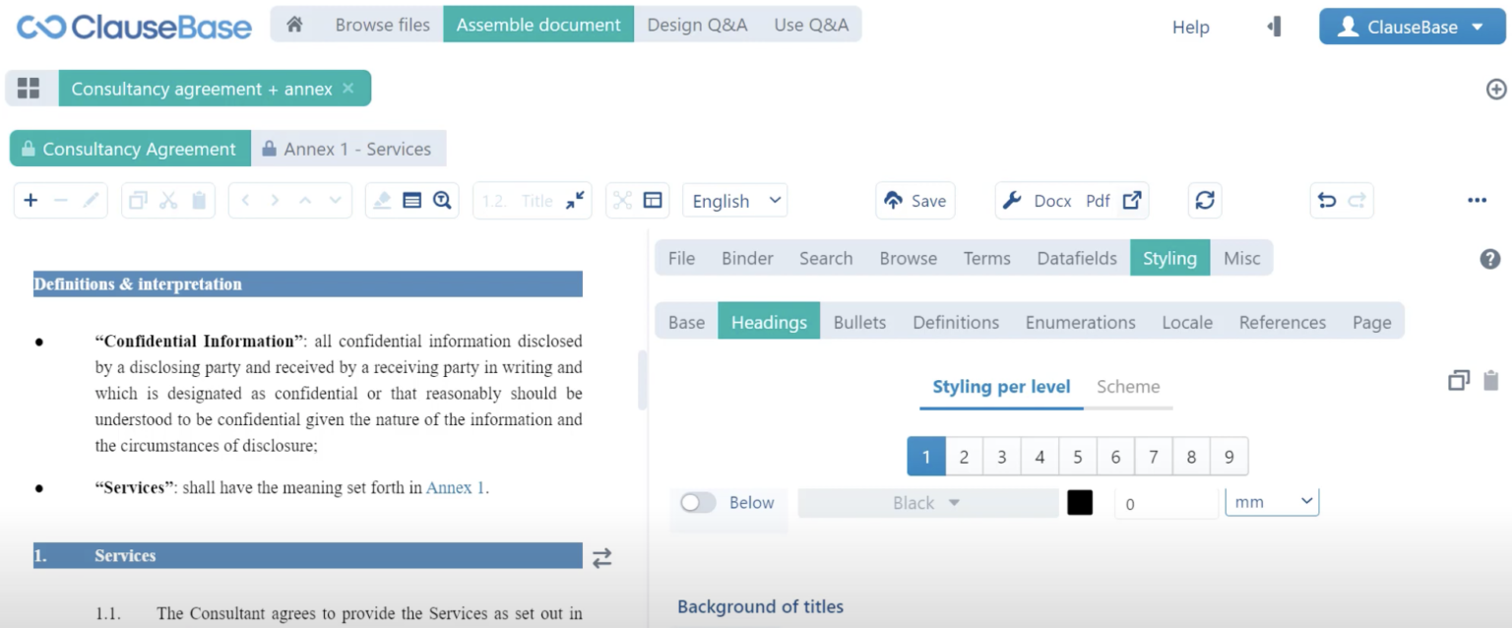
Task: Open the English language dropdown
Action: pos(734,201)
